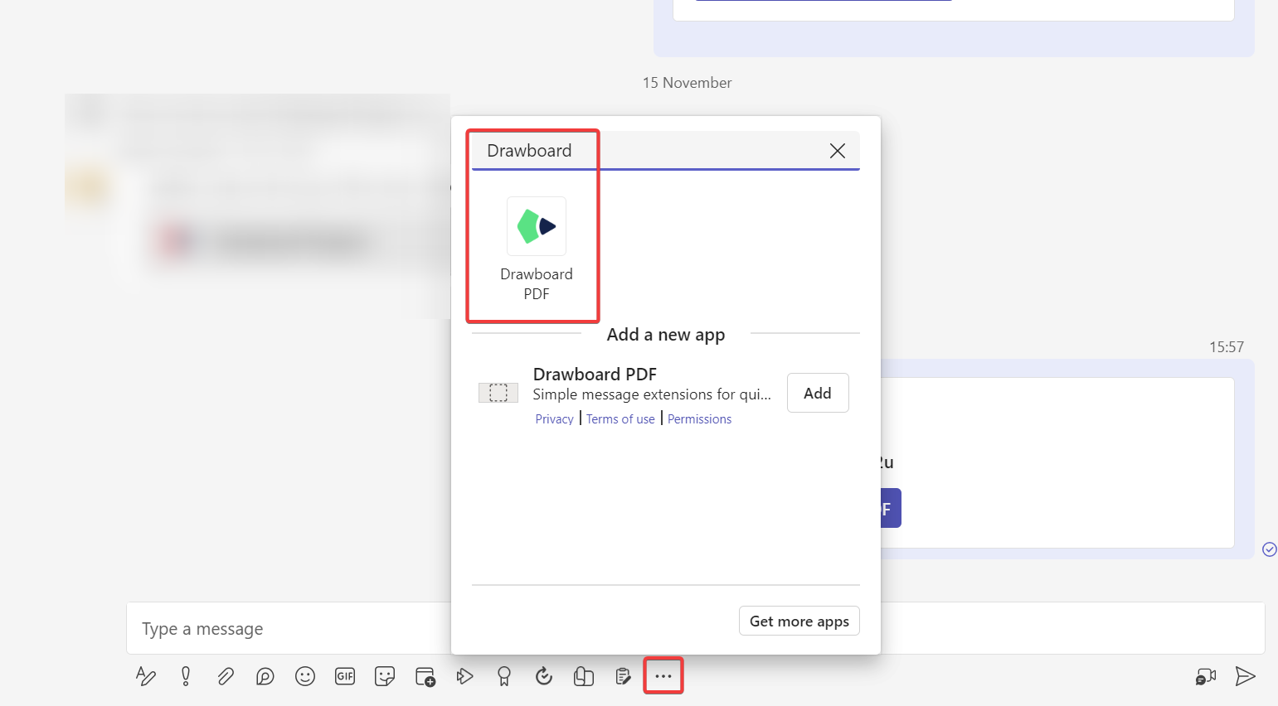
Task: Insert a Loop component
Action: pos(265,676)
